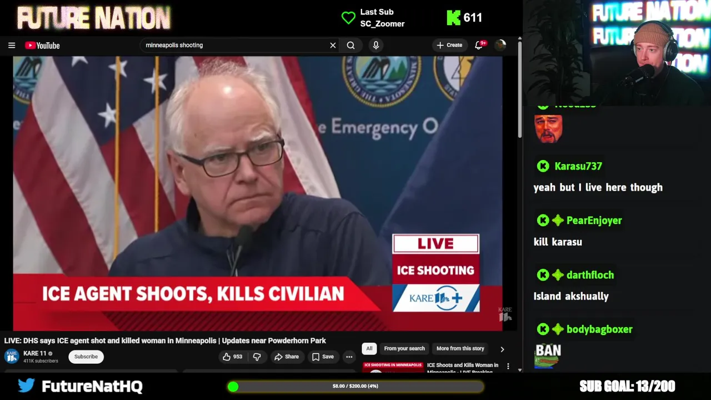Click bodybagboxer username in chat

coord(599,329)
